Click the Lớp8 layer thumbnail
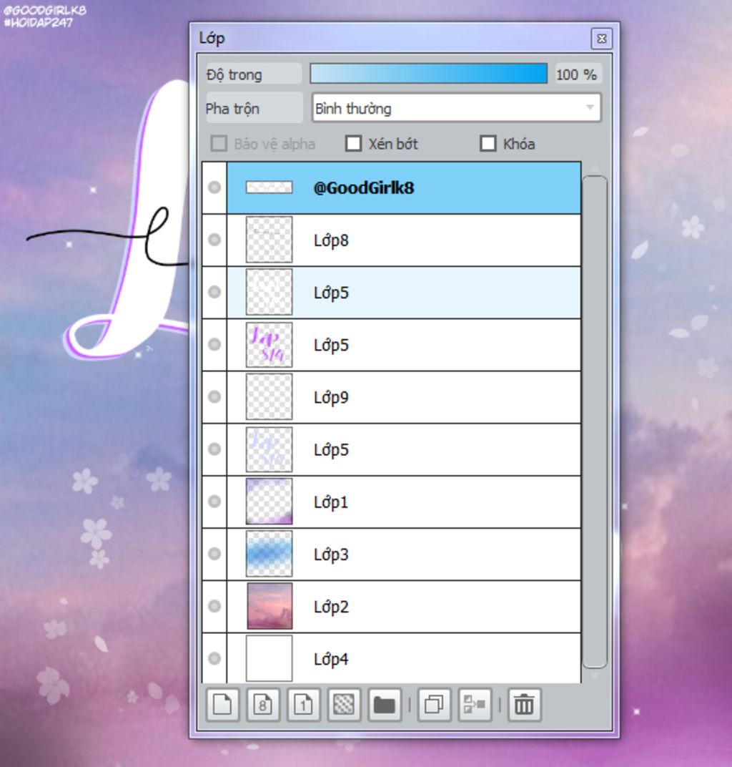 (269, 240)
